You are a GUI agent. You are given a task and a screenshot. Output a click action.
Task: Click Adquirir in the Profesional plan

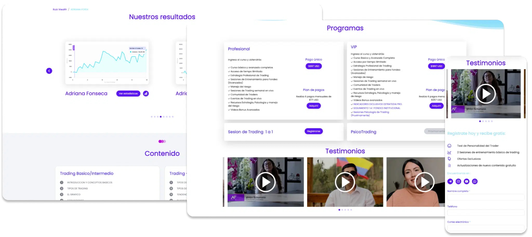[x=314, y=106]
